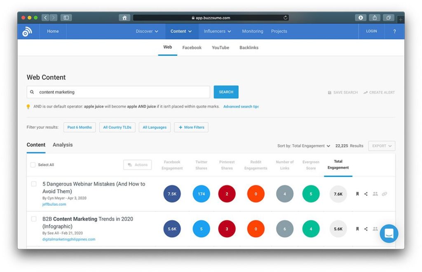Open the help question mark icon

pos(394,31)
